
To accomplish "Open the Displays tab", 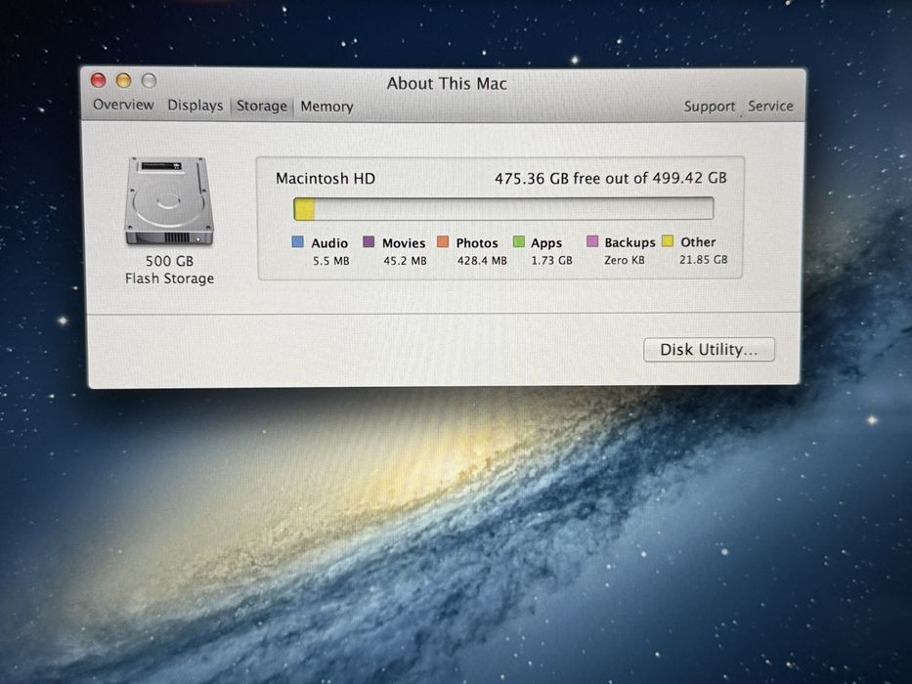I will pyautogui.click(x=195, y=106).
